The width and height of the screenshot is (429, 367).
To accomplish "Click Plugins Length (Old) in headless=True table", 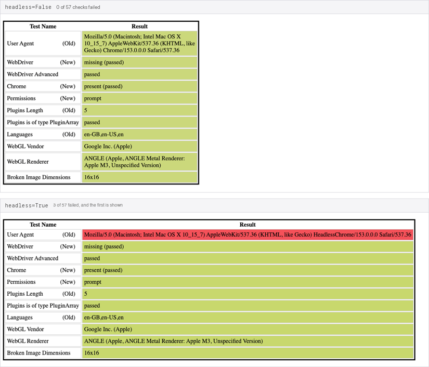I will (43, 294).
